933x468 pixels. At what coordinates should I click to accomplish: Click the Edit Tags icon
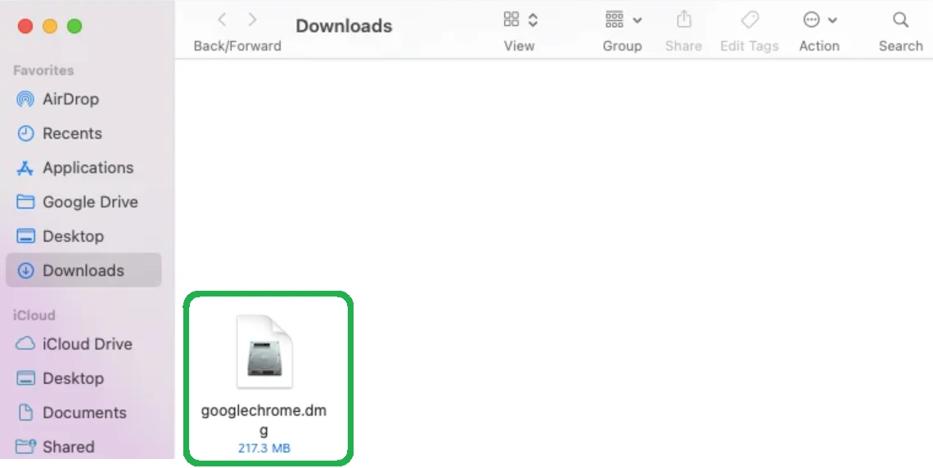tap(750, 20)
